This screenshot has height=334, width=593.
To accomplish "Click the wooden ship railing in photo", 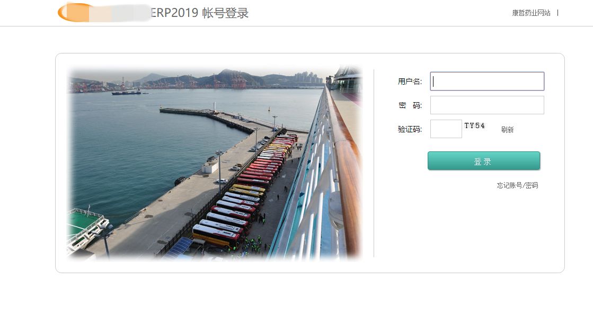I will tap(346, 170).
